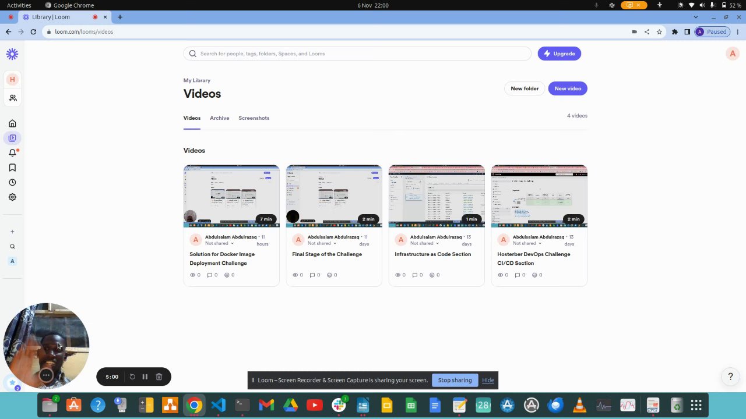The width and height of the screenshot is (746, 419).
Task: Delete the recording with the trash icon
Action: (159, 377)
